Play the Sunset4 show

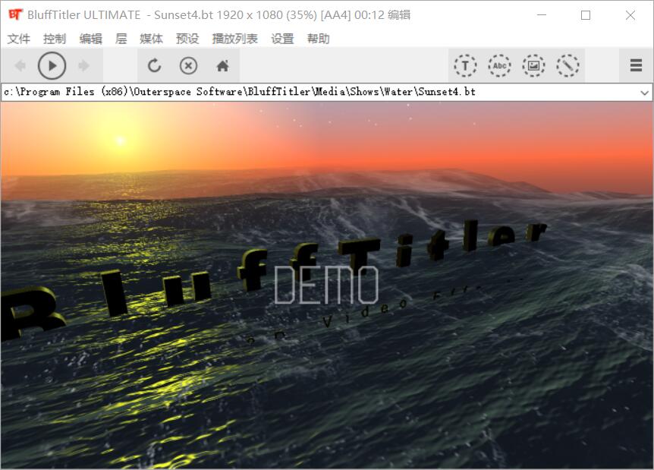click(x=52, y=65)
